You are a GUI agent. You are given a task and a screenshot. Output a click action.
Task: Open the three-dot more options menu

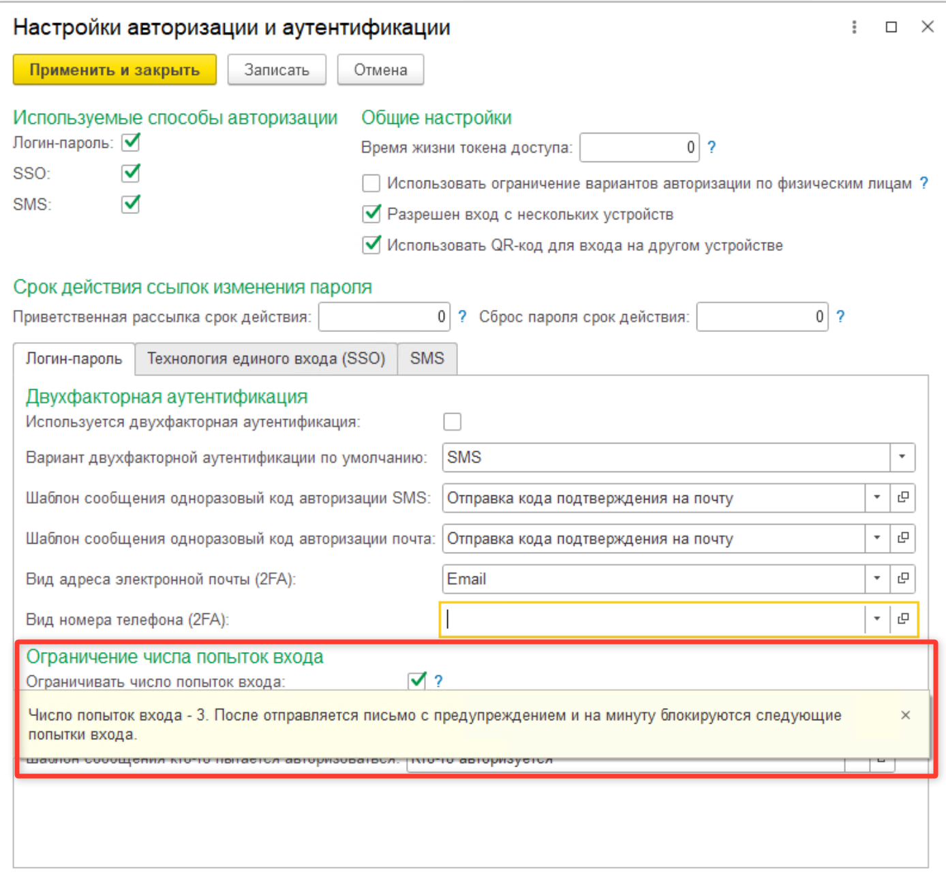854,27
